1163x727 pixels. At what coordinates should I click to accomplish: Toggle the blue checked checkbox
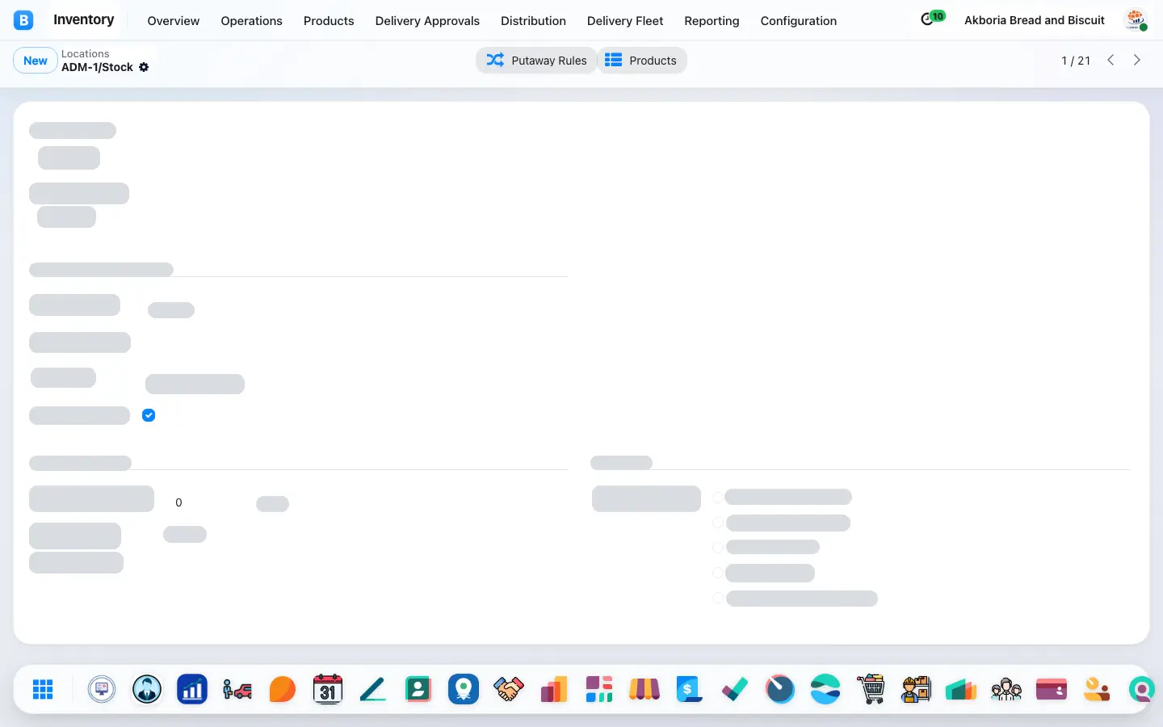click(x=149, y=415)
